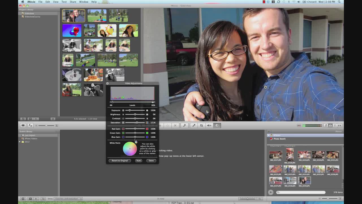
Task: Open the View menu
Action: (56, 2)
